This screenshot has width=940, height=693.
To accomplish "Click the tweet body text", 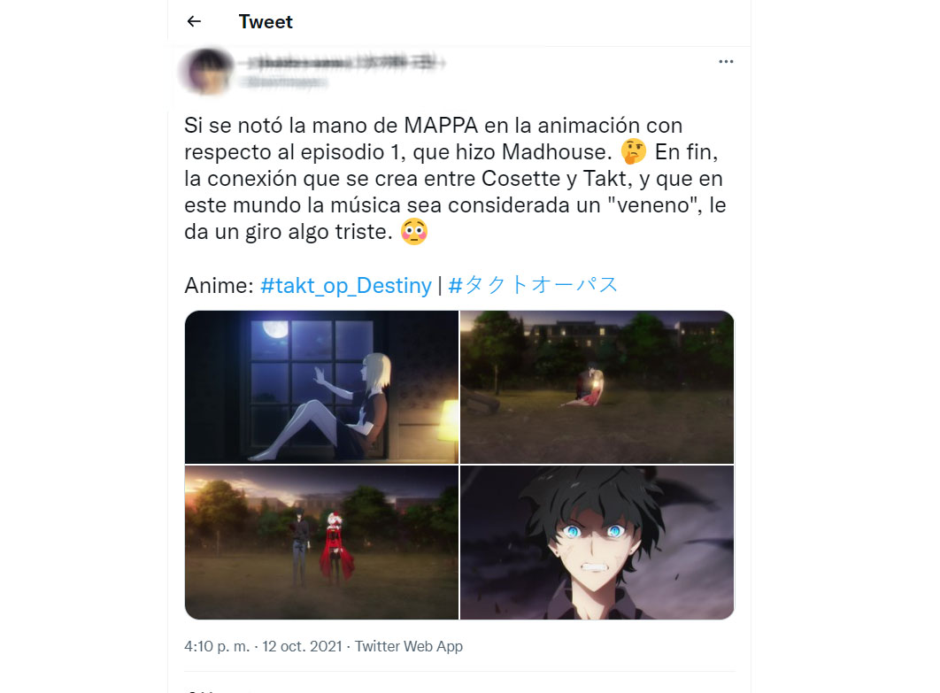I will click(x=455, y=179).
